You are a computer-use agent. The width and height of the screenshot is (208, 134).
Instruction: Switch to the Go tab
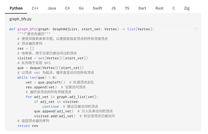pyautogui.click(x=81, y=8)
